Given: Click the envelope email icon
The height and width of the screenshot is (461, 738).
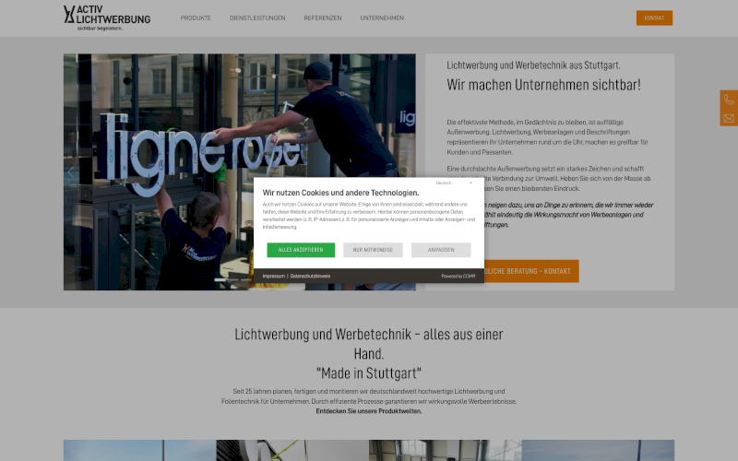Looking at the screenshot, I should point(729,119).
